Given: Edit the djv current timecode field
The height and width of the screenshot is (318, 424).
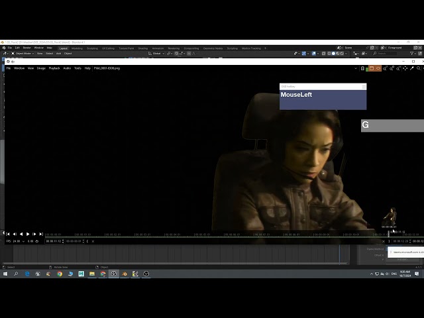Looking at the screenshot, I should [53, 241].
